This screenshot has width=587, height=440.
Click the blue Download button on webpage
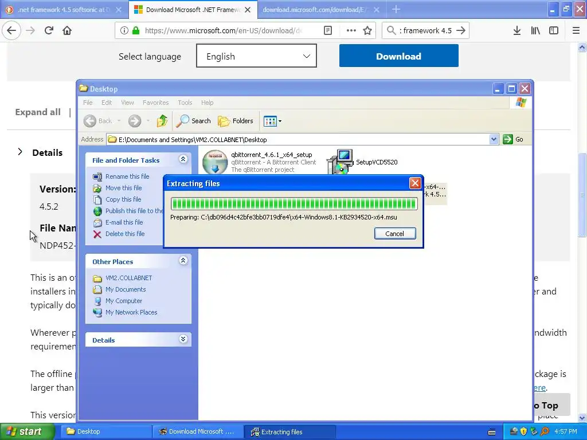click(399, 56)
